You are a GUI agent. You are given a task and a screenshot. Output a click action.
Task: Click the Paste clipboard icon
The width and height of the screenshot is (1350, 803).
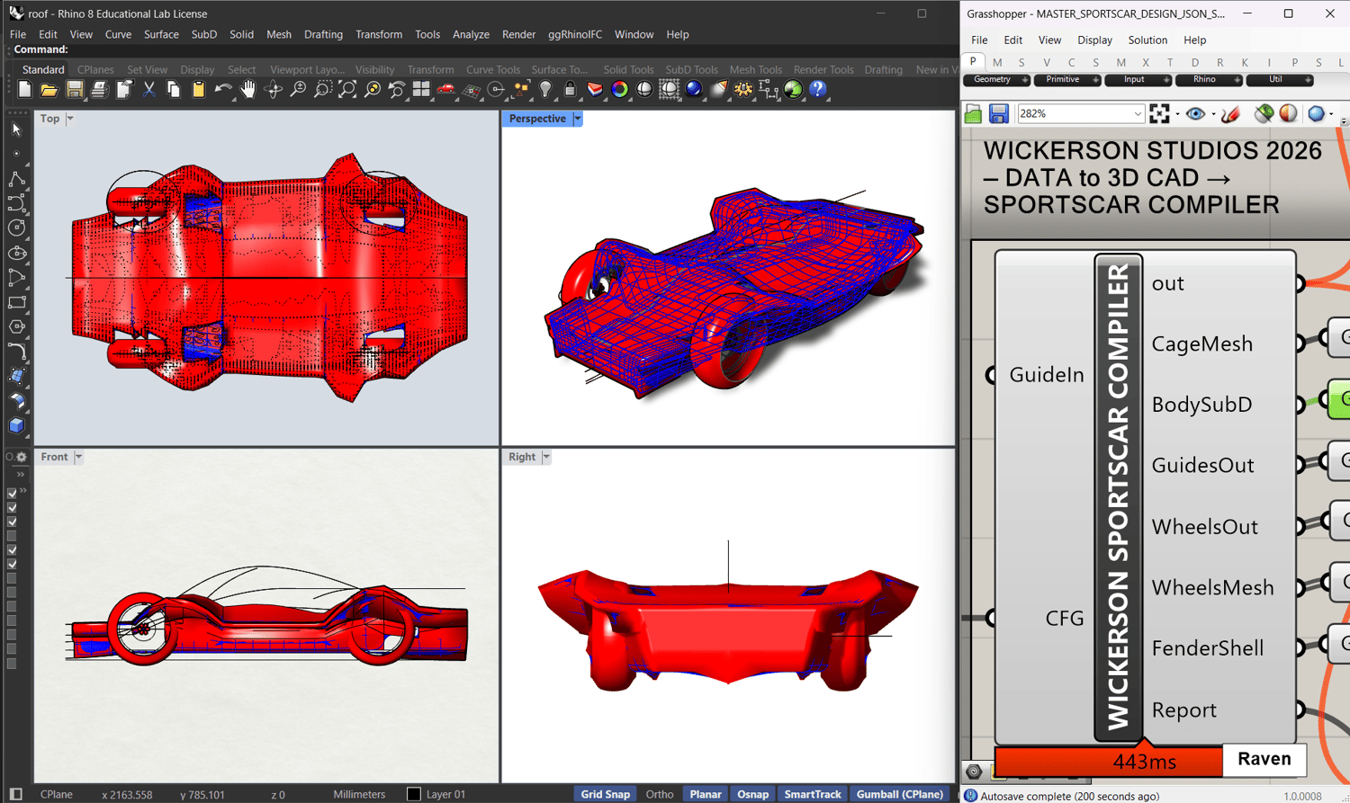pyautogui.click(x=198, y=89)
